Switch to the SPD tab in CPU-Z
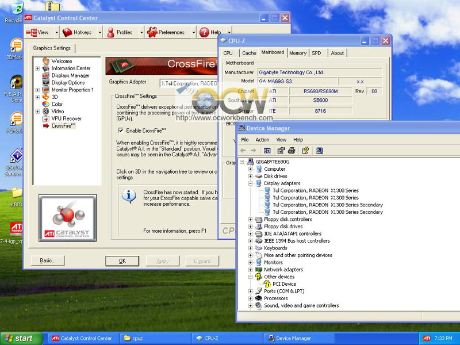 coord(316,53)
